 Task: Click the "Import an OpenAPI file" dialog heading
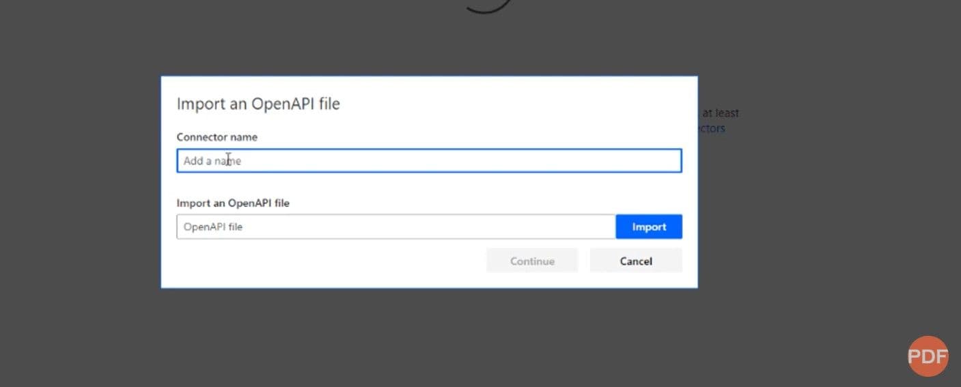point(258,104)
